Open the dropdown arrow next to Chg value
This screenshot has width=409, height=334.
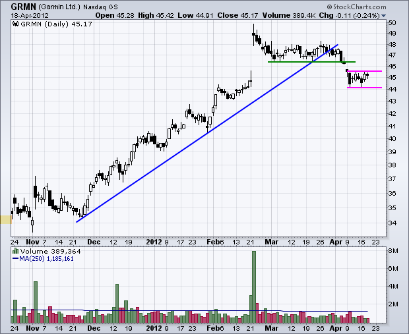pos(383,16)
